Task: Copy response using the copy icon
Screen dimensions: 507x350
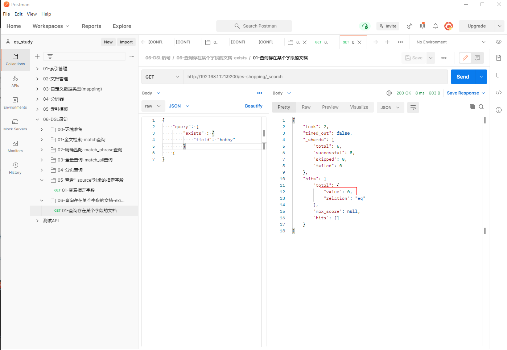Action: coord(472,107)
